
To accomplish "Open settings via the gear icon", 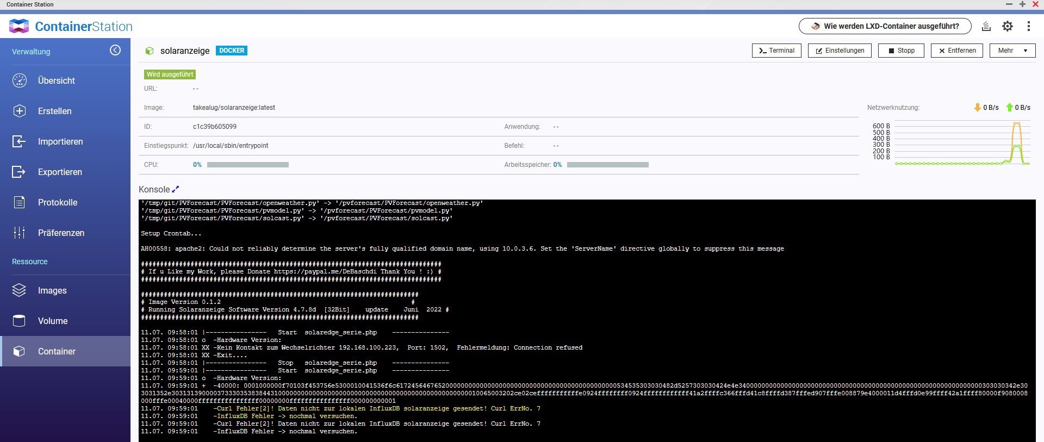I will (1008, 26).
